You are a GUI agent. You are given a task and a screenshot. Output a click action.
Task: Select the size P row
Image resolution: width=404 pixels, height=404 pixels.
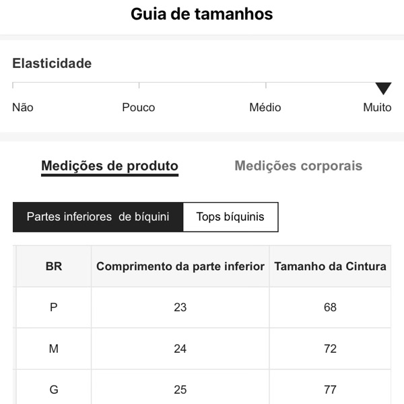(x=54, y=307)
